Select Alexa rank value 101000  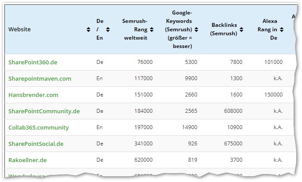(x=274, y=62)
